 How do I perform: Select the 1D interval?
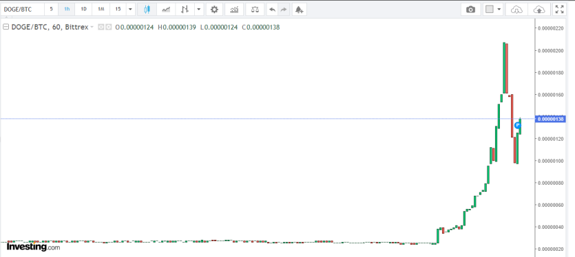(x=83, y=10)
